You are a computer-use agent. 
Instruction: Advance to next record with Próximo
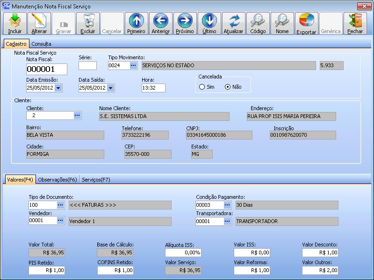[185, 23]
